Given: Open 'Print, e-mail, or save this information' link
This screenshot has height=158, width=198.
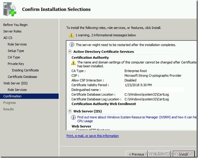Looking at the screenshot, I should pos(93,136).
